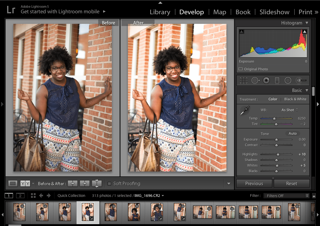Open the Radial Filter tool
Viewport: 320px width, 226px height.
tap(288, 80)
